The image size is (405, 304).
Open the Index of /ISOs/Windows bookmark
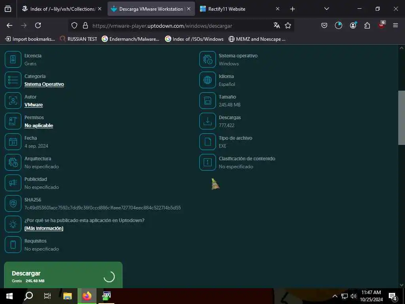pyautogui.click(x=194, y=39)
